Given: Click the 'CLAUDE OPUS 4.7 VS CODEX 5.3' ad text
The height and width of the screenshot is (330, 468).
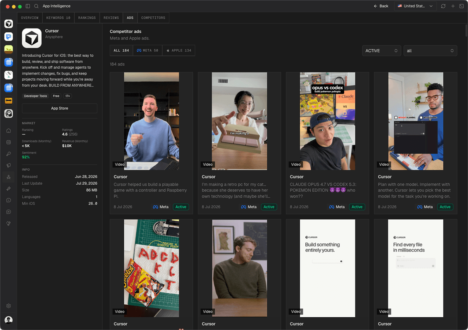Looking at the screenshot, I should (323, 190).
